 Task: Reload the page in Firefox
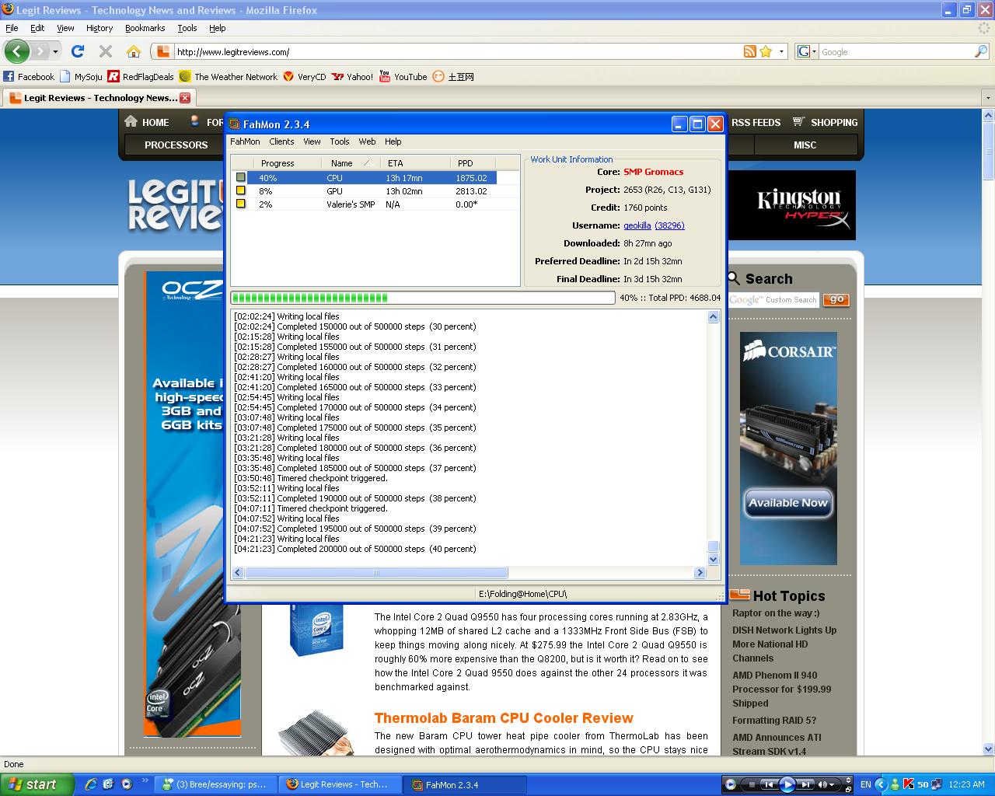coord(77,51)
